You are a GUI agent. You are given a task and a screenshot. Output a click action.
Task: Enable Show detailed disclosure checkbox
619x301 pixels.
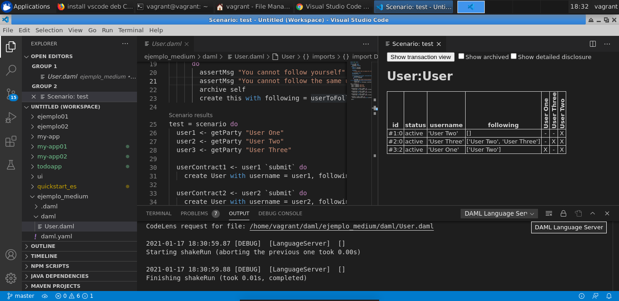(513, 56)
